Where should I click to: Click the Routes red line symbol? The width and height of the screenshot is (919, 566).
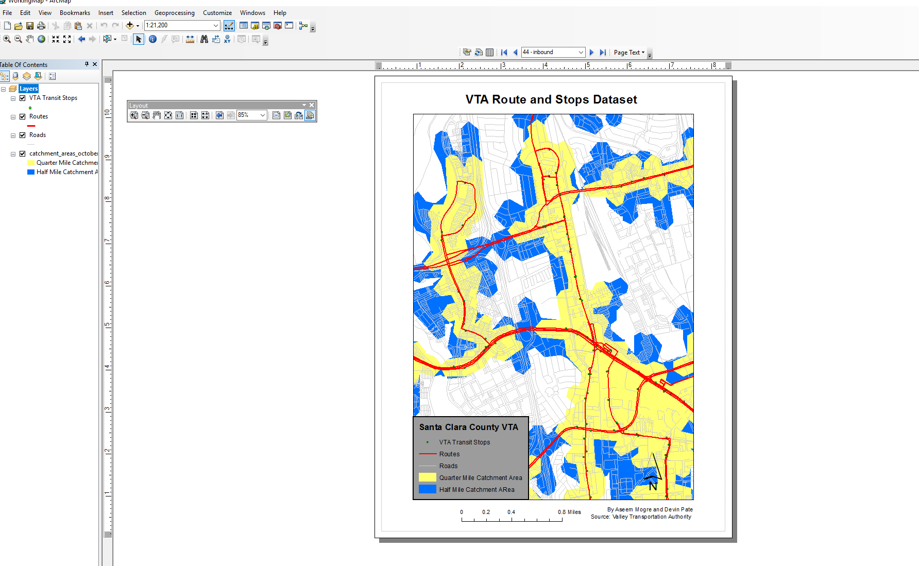[x=31, y=126]
